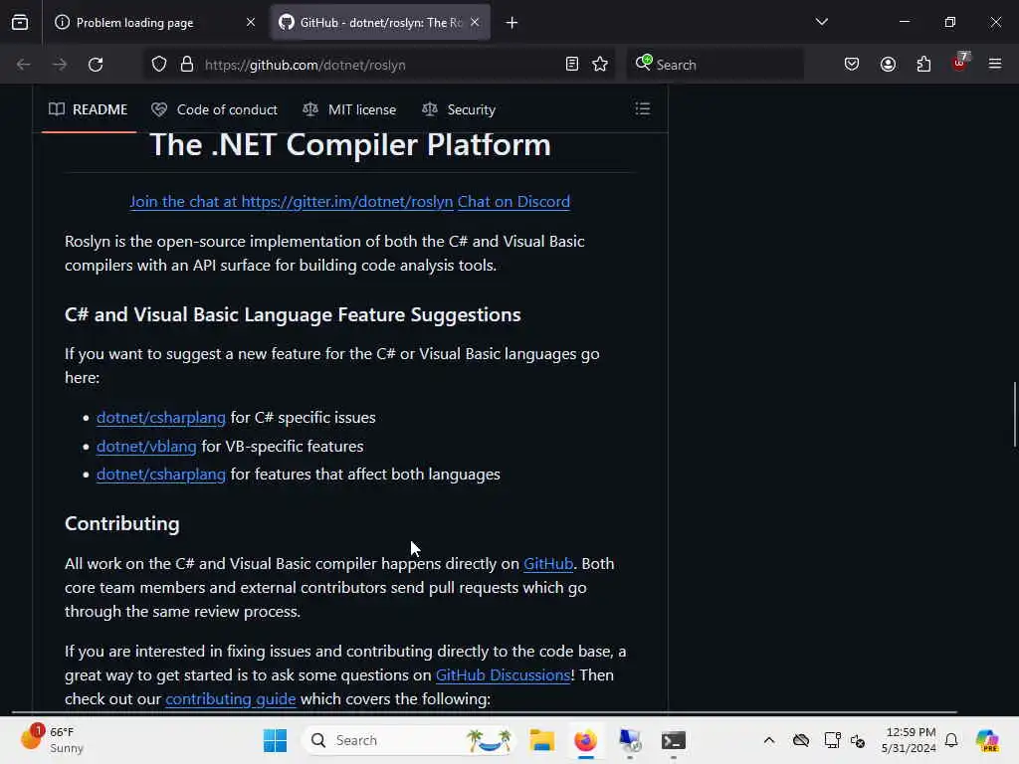Open Copilot preview icon in taskbar

coord(986,740)
